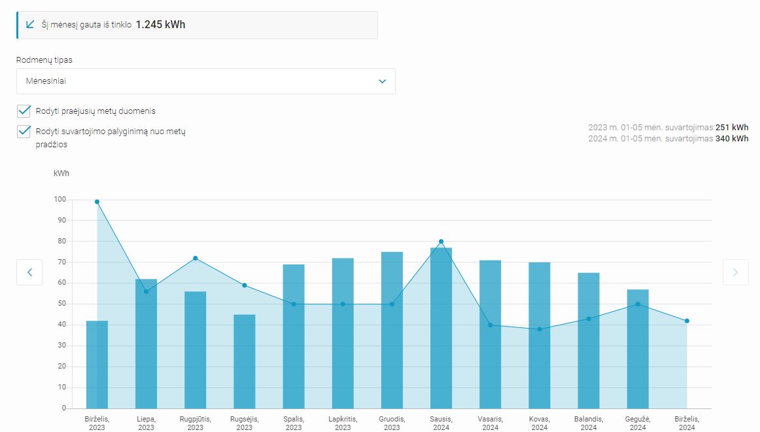The height and width of the screenshot is (432, 760).
Task: Click the Rugpjūtis 2023 line point
Action: pos(195,258)
